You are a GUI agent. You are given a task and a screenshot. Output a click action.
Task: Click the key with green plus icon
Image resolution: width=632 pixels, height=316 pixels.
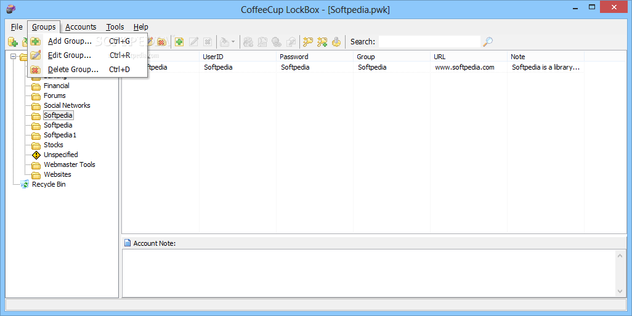point(322,41)
